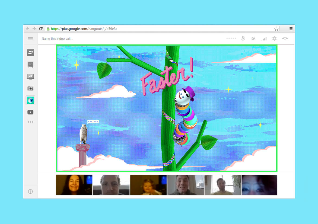This screenshot has width=318, height=224.
Task: Bookmark page with the star icon
Action: 276,29
